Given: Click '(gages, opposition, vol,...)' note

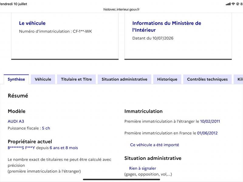Looking at the screenshot, I should (148, 174).
